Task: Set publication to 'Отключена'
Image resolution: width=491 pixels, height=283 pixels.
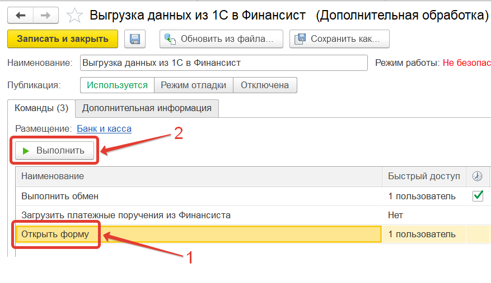Action: click(265, 85)
